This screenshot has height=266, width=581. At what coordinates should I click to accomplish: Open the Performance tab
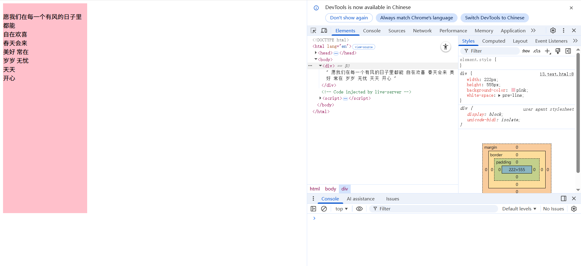453,31
